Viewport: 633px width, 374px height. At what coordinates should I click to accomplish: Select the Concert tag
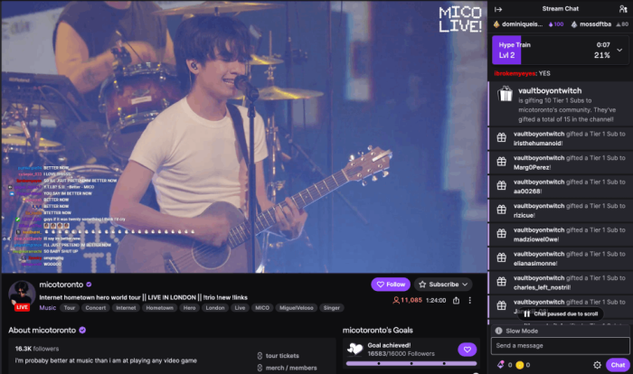tap(96, 308)
